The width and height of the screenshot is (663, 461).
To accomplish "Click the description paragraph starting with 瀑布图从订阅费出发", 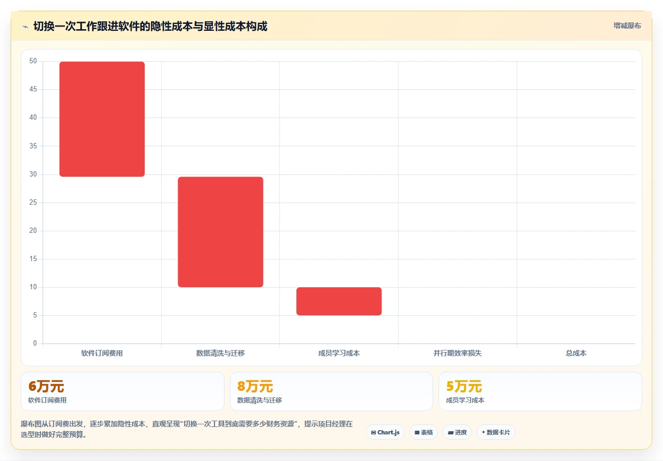I will tap(187, 429).
